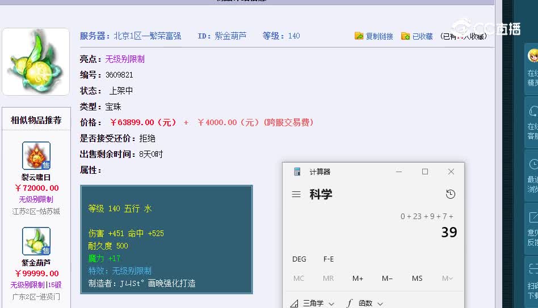
Task: Open the 复制链接 link
Action: click(x=379, y=36)
